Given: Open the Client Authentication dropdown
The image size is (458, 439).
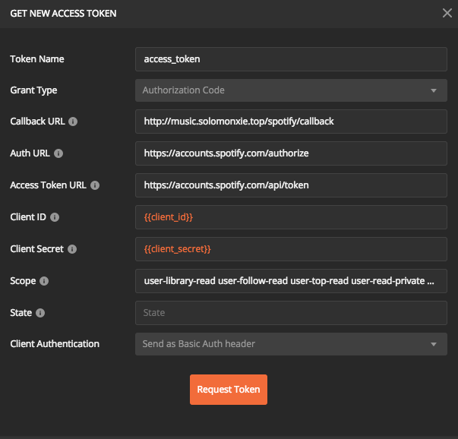Looking at the screenshot, I should 291,344.
